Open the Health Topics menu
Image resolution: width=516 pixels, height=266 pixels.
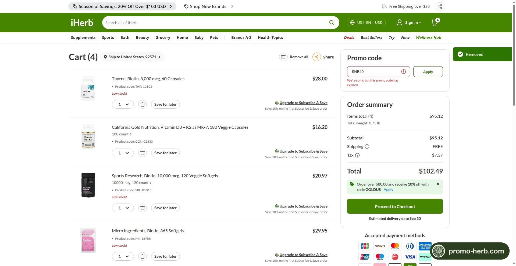(x=270, y=38)
